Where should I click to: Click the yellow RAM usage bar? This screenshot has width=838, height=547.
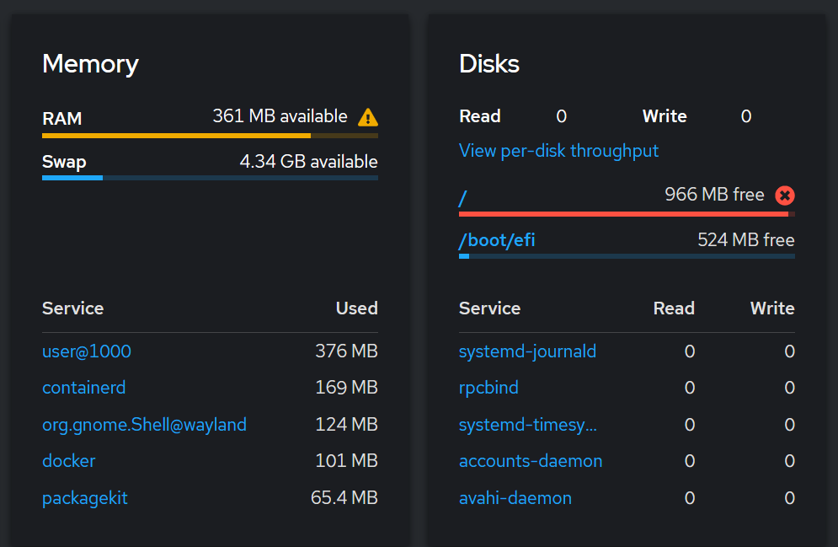coord(210,136)
